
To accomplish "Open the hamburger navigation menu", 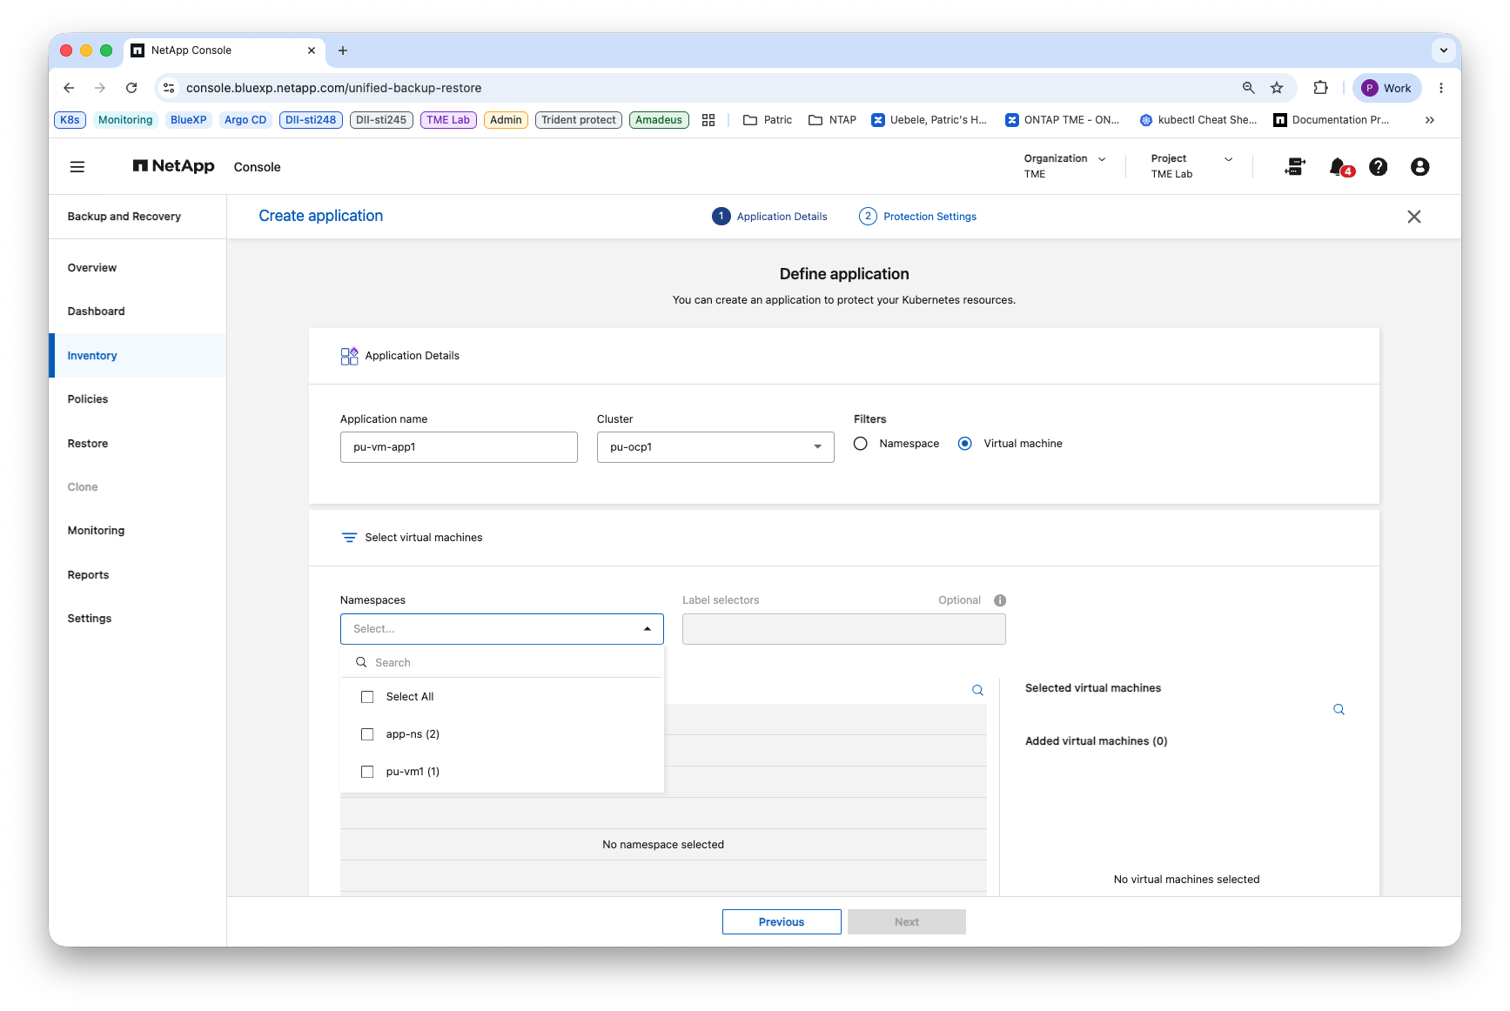I will [77, 167].
